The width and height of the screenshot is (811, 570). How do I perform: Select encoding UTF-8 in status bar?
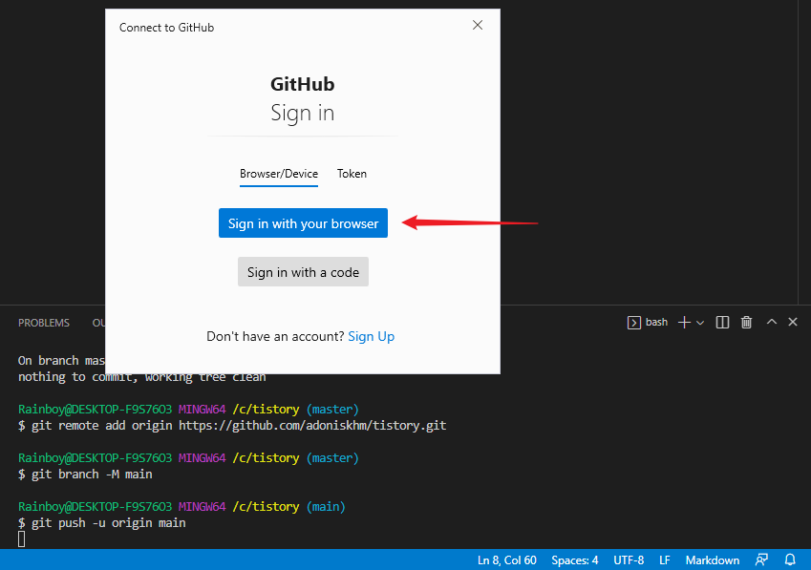629,560
